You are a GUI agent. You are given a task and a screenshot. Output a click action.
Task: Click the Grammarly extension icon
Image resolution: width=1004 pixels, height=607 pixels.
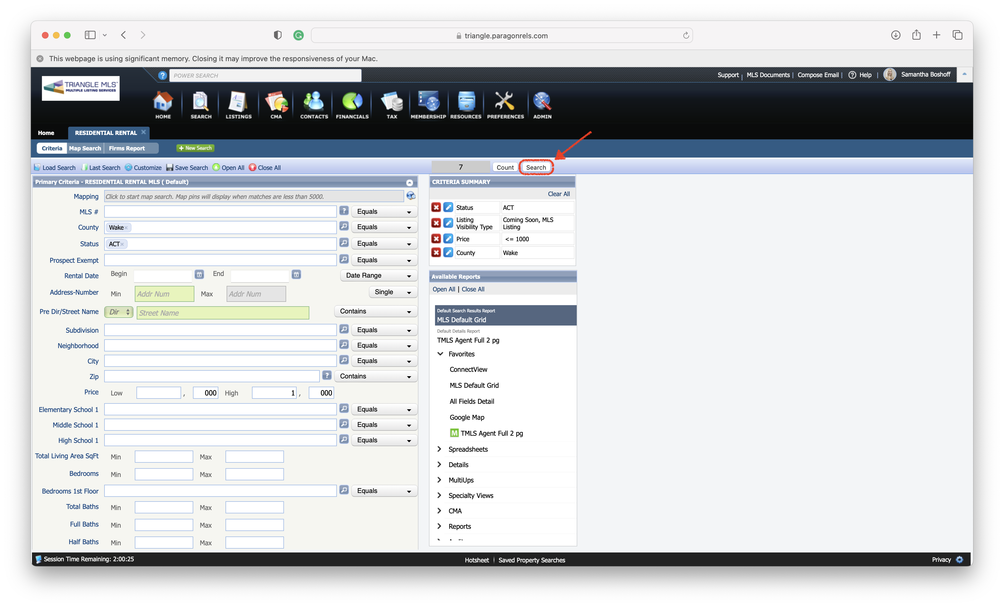click(x=298, y=35)
